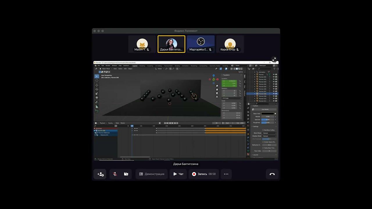Viewport: 372px width, 209px height.
Task: Click the viewport zoom magnifier icon
Action: (217, 86)
